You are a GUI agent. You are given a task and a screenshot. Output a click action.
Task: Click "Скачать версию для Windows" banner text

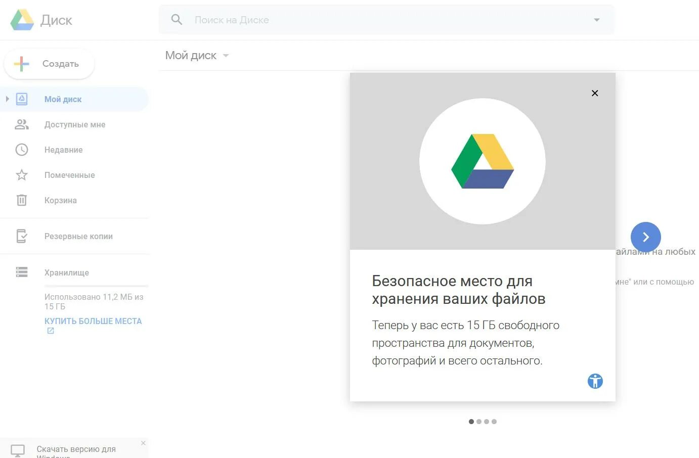76,452
